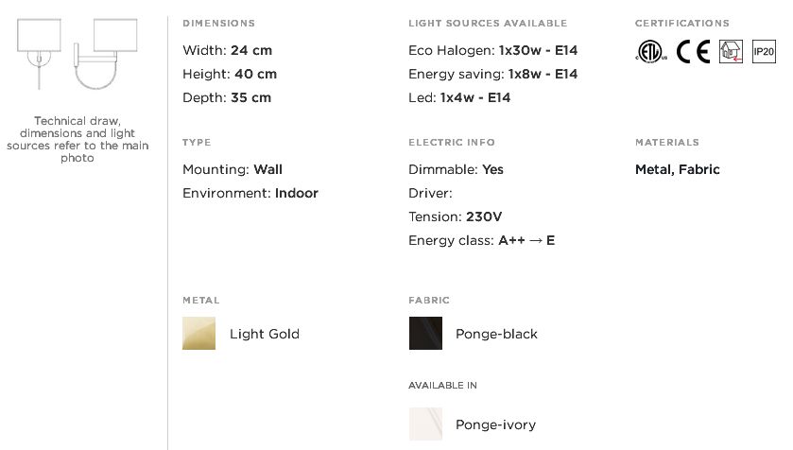This screenshot has height=450, width=793.
Task: Click the IP20 rating icon
Action: click(x=764, y=52)
